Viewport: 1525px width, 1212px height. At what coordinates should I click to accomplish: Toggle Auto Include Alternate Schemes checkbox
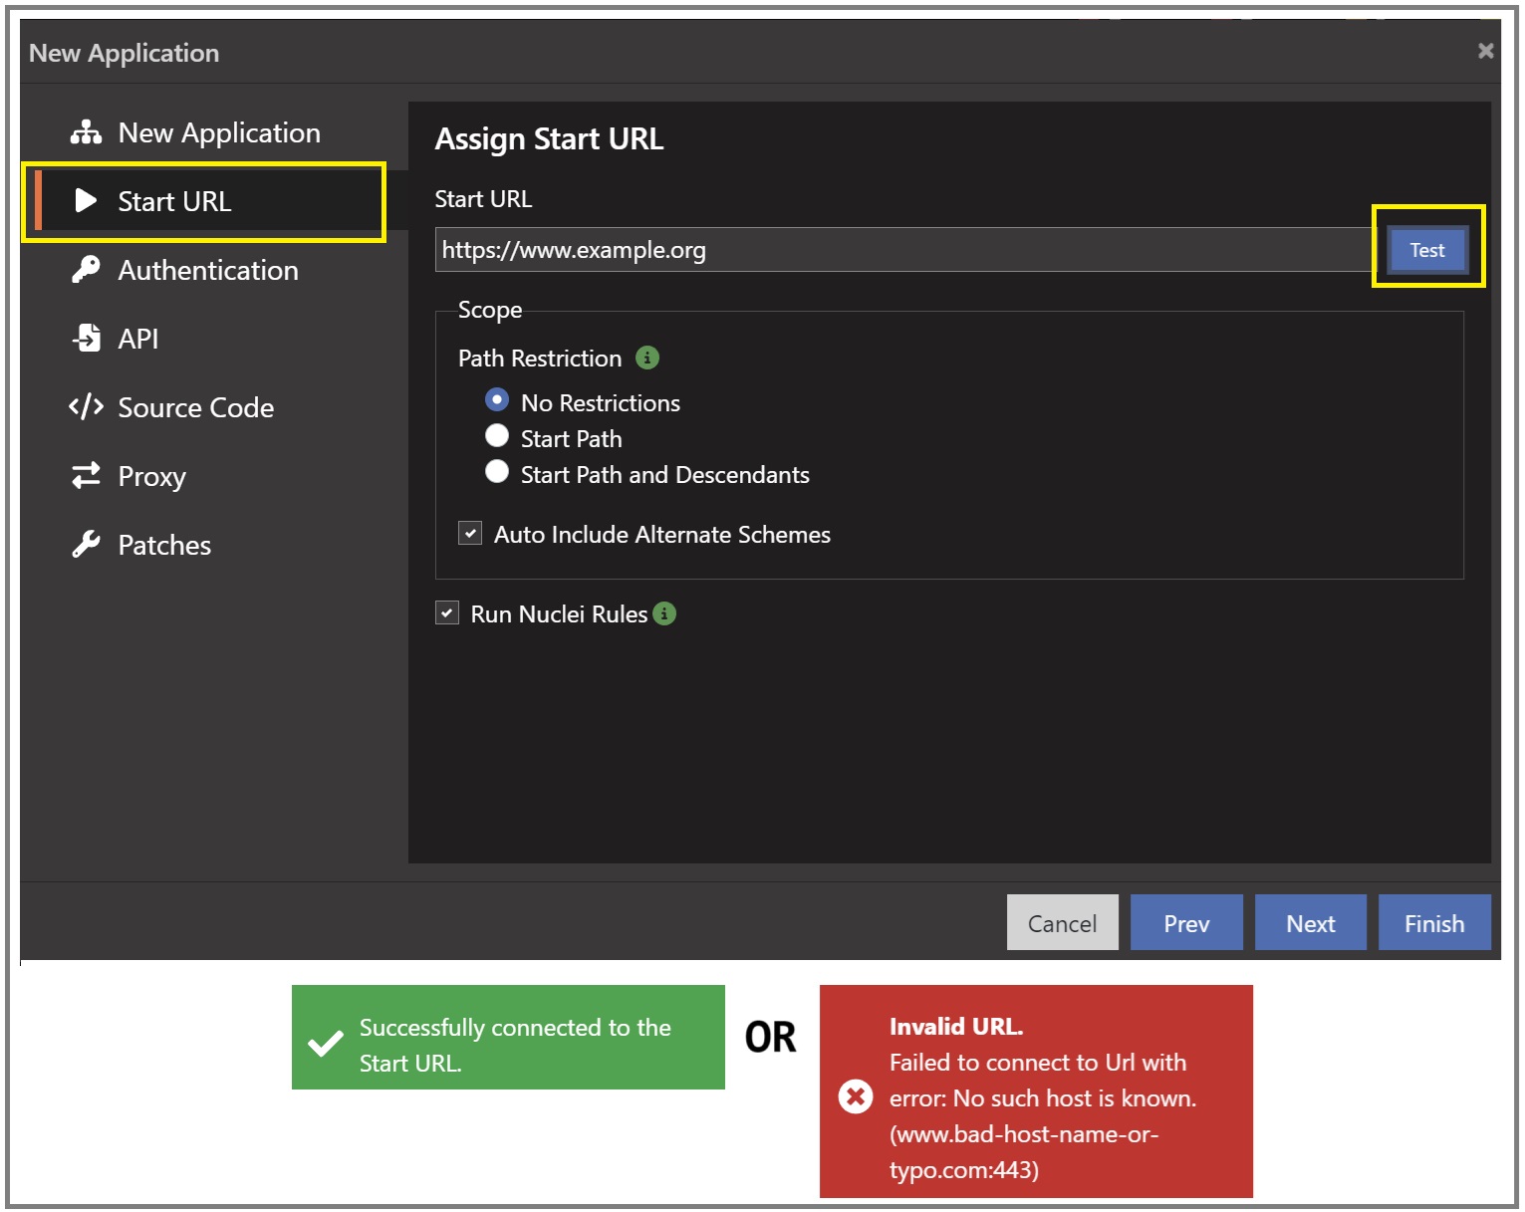coord(470,534)
